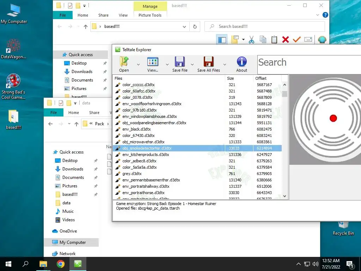Click the paste clipboard icon in based!!!! window
This screenshot has width=361, height=271.
pos(274,40)
